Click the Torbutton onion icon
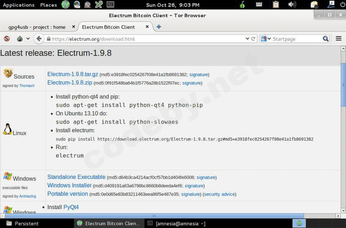Viewport: 346px width, 228px height. [20, 39]
